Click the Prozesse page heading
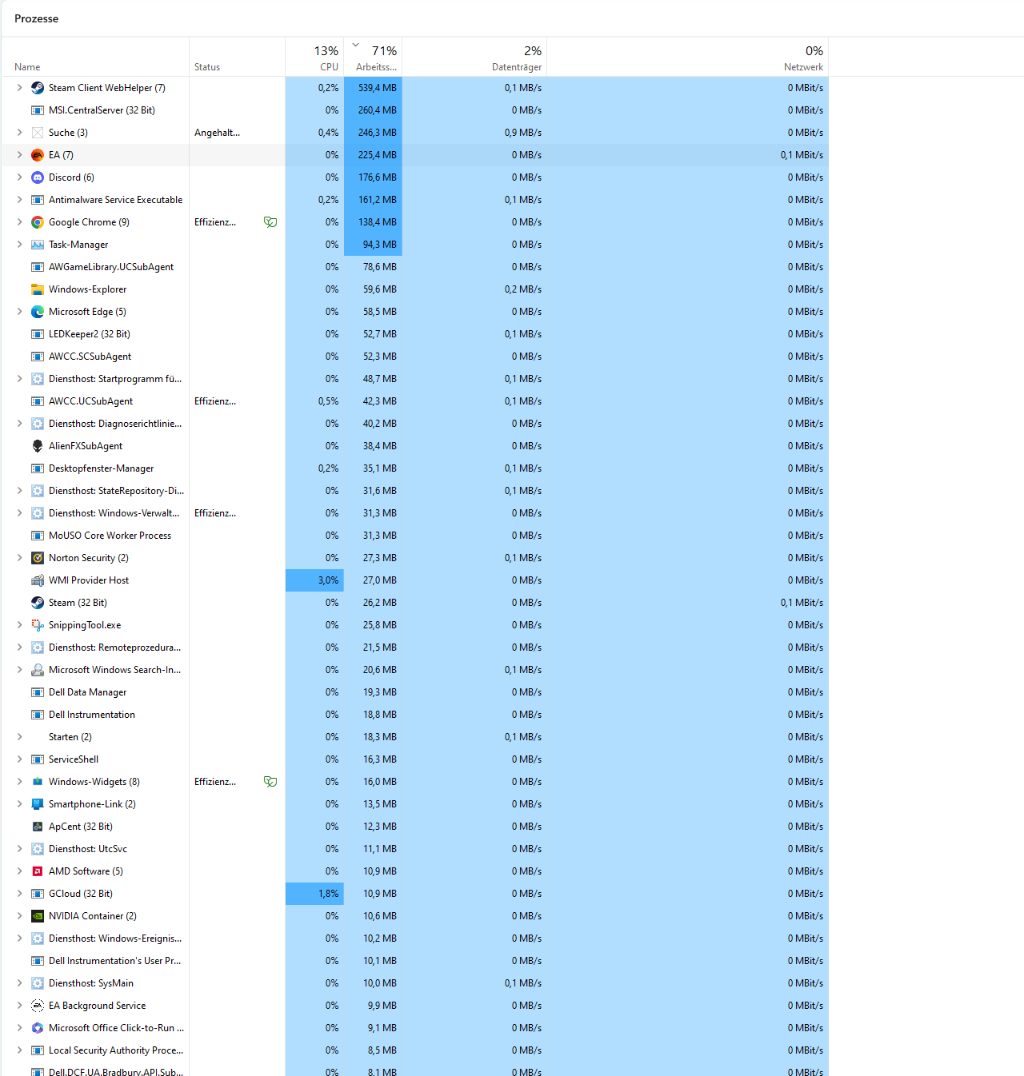 36,18
